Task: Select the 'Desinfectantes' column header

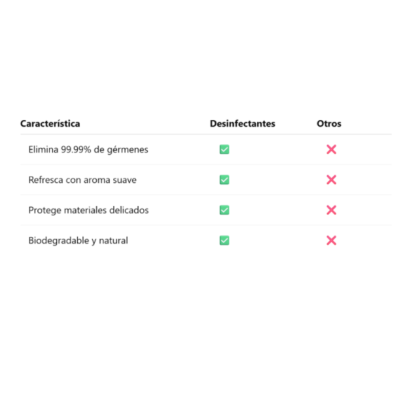Action: 242,123
